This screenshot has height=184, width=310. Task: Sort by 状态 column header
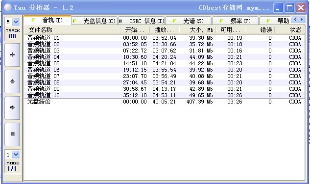click(289, 30)
